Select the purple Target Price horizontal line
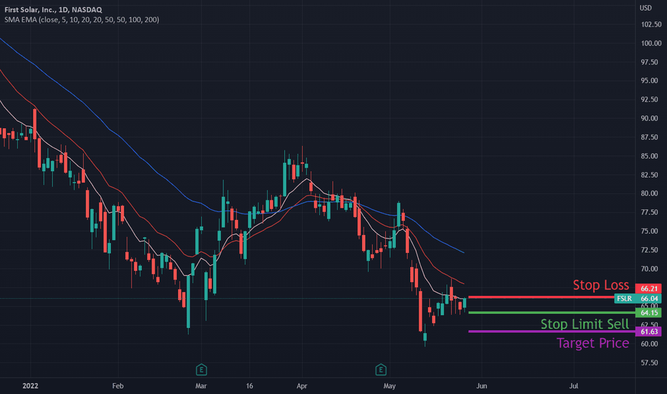Screen dimensions: 667x394 (551, 332)
